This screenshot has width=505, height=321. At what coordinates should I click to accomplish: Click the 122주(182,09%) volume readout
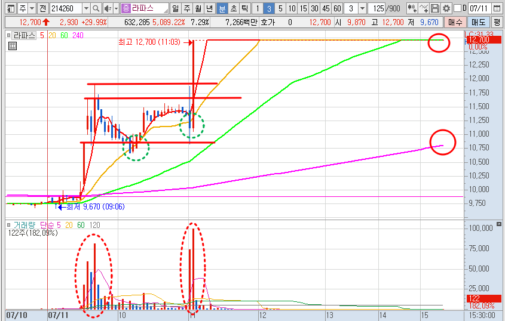(33, 233)
